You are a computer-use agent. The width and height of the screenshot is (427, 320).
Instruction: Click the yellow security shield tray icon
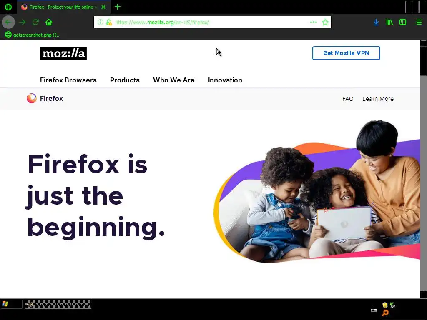(385, 305)
